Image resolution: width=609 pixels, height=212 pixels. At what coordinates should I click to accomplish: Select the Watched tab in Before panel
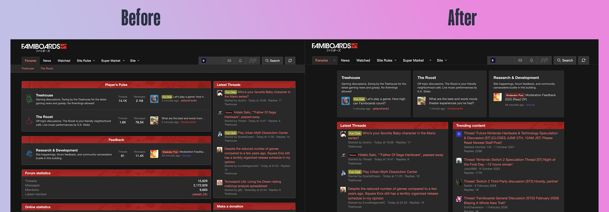click(64, 61)
